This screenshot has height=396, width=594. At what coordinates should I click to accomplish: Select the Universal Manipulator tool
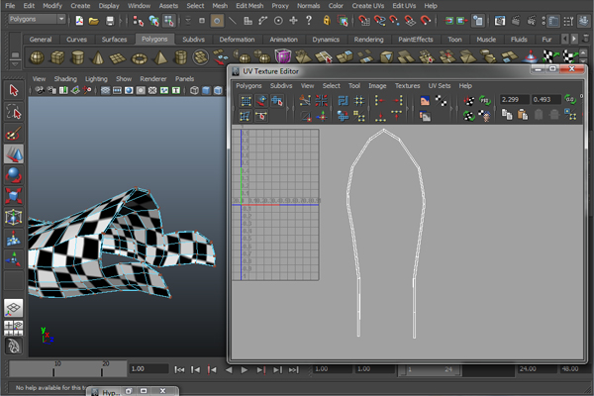point(14,217)
